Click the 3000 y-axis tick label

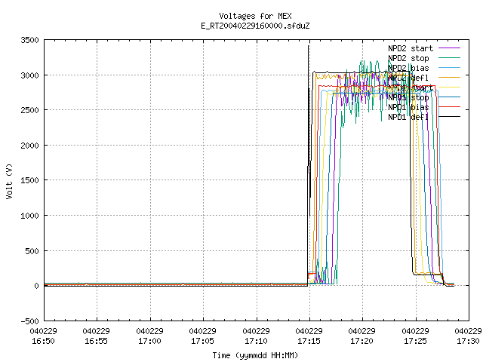tap(30, 75)
